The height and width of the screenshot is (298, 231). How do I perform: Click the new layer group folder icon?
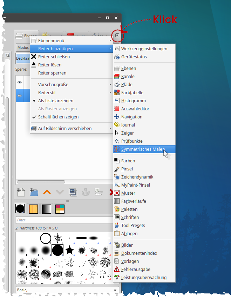[34, 192]
